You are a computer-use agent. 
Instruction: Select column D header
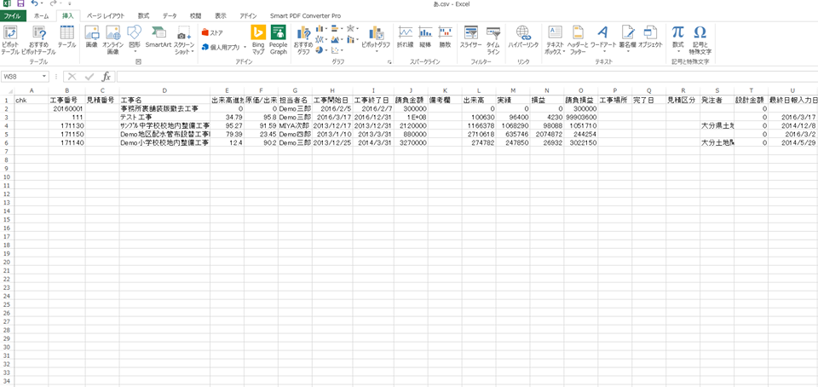pyautogui.click(x=164, y=90)
